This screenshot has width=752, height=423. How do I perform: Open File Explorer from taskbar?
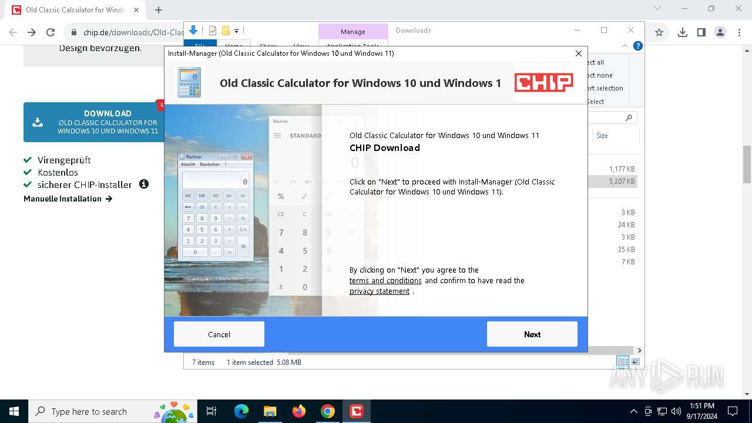tap(270, 411)
